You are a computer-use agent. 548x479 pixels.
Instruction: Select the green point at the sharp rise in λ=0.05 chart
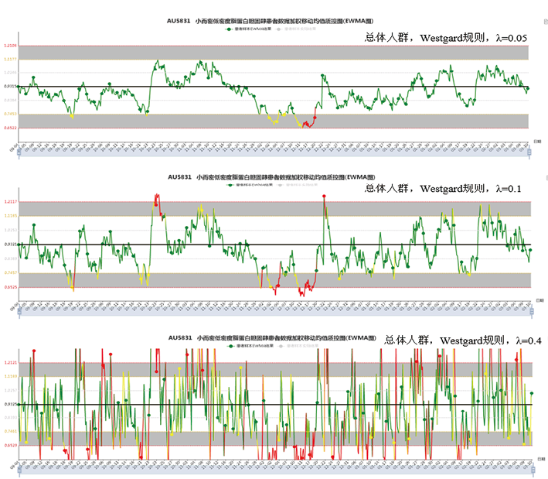[322, 76]
